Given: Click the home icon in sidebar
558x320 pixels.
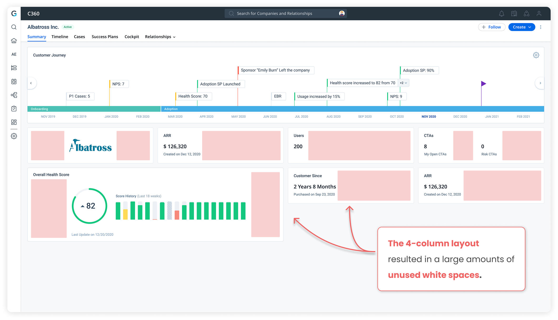Looking at the screenshot, I should point(14,41).
